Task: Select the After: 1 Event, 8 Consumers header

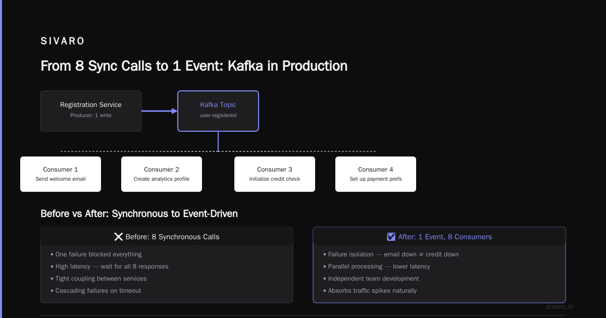Action: [439, 237]
